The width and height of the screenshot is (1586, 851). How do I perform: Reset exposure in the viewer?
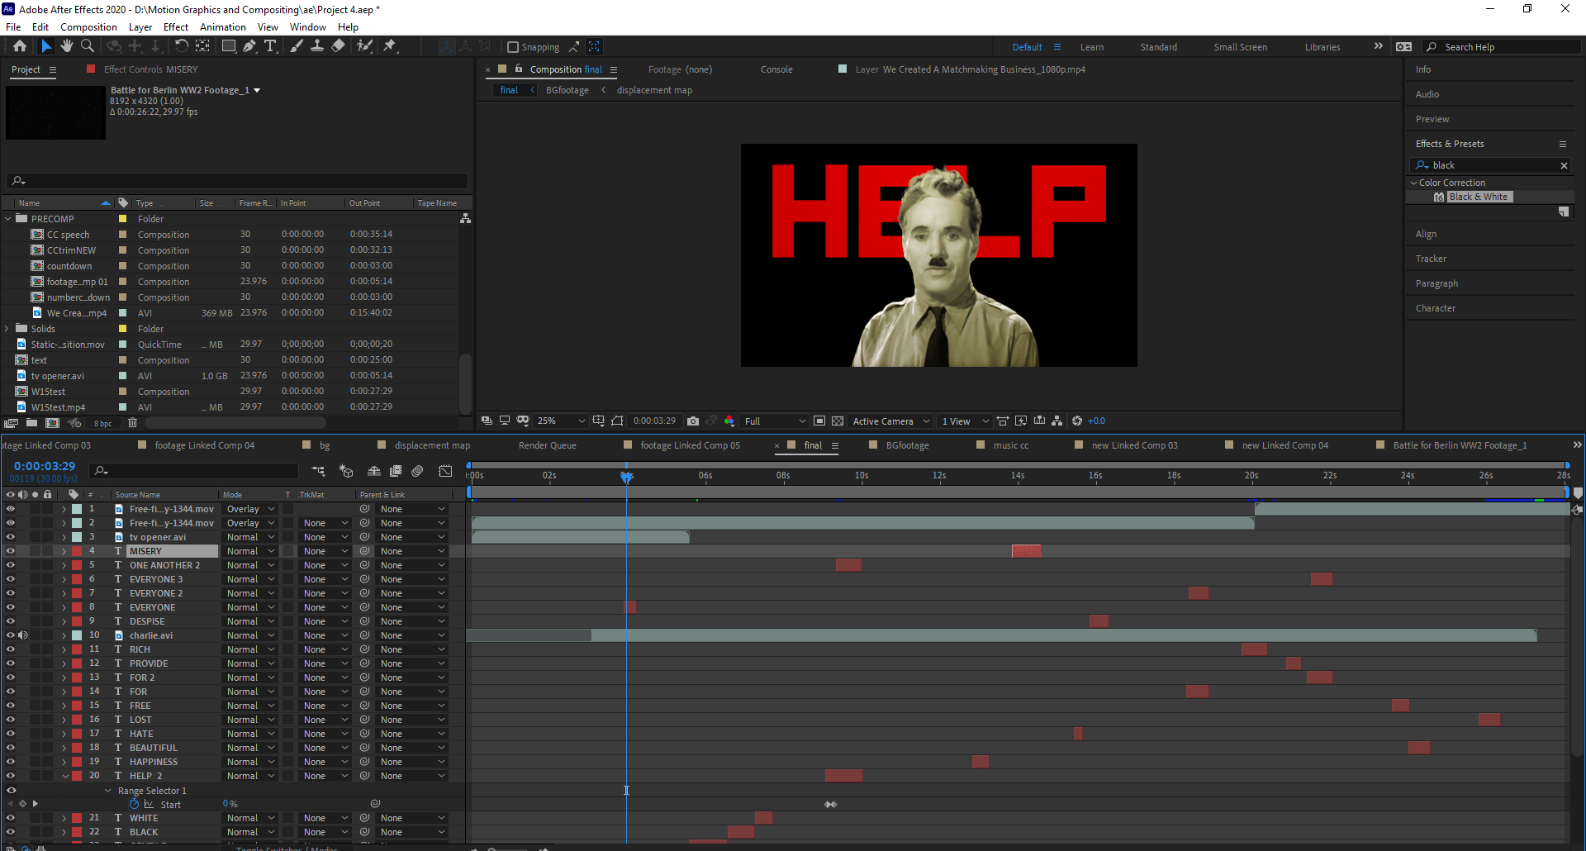[1077, 421]
